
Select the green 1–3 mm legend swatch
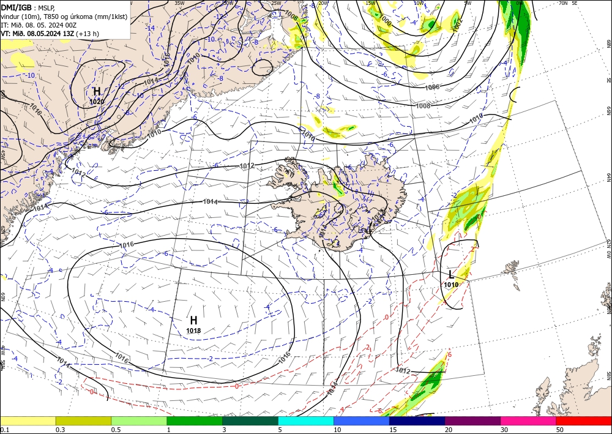[195, 421]
